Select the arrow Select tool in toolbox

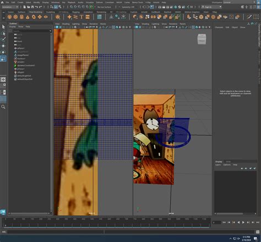pyautogui.click(x=3, y=27)
